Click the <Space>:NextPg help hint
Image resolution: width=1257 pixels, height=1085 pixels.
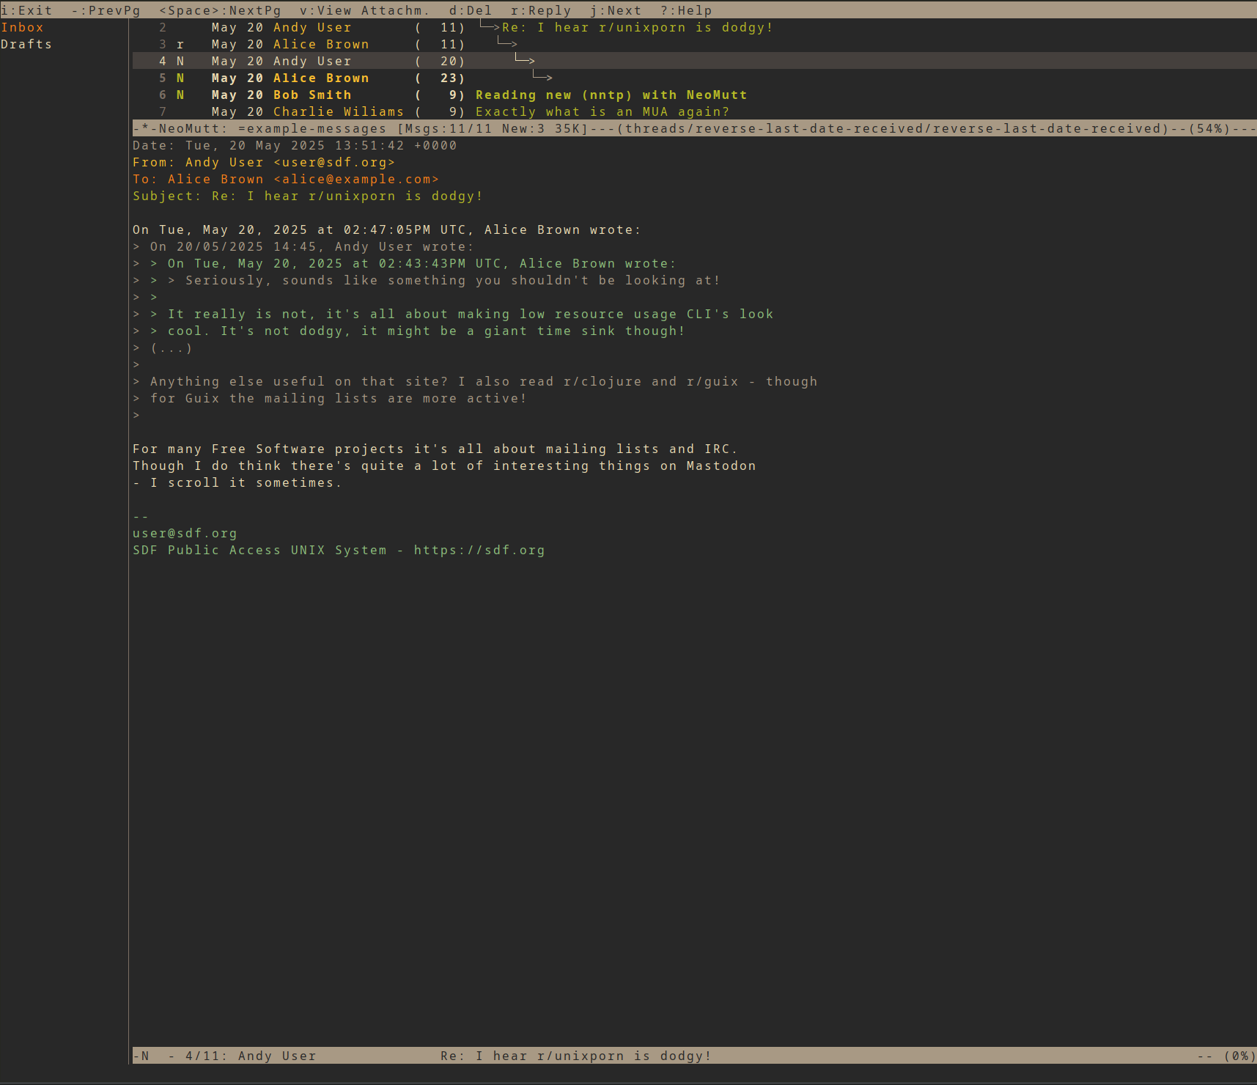(220, 10)
